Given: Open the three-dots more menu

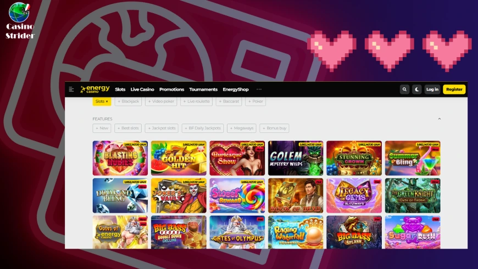Looking at the screenshot, I should tap(259, 89).
